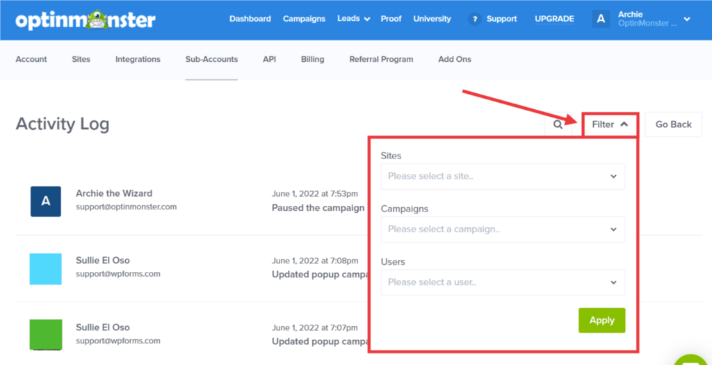Click the June 1, 2022 at 7:53pm timestamp
Screen dimensions: 712x365
315,194
